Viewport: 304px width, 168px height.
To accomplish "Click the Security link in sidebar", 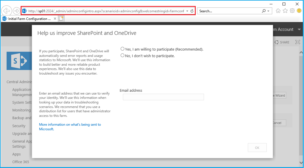I will click(x=19, y=126).
